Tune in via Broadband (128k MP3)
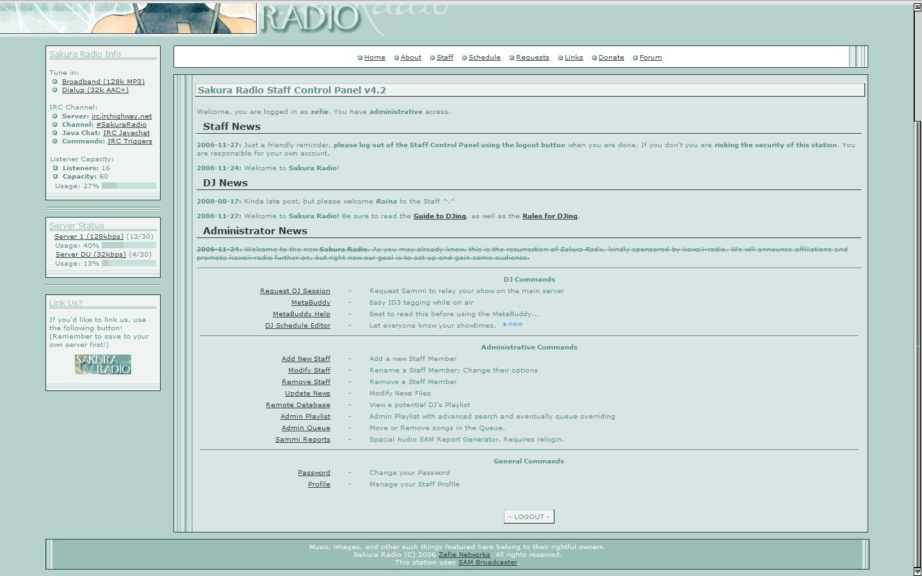The height and width of the screenshot is (576, 922). coord(103,82)
